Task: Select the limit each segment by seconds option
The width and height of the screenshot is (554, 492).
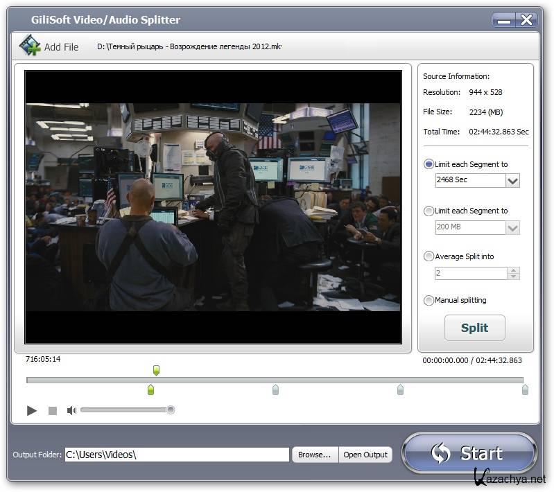Action: tap(429, 164)
